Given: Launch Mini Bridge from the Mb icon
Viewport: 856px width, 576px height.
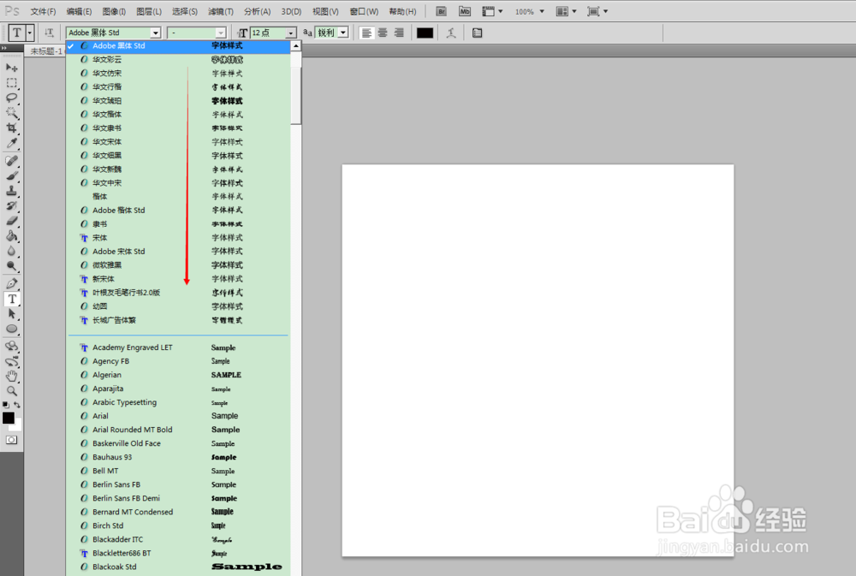Looking at the screenshot, I should pyautogui.click(x=465, y=11).
